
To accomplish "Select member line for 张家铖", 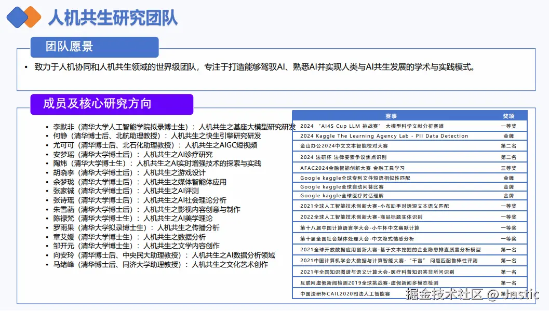I will (x=126, y=191).
